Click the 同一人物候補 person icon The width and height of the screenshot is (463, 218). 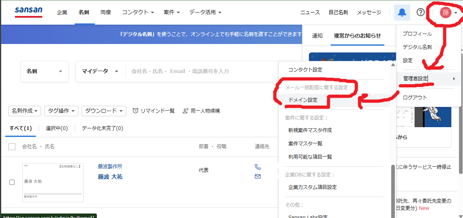(186, 111)
